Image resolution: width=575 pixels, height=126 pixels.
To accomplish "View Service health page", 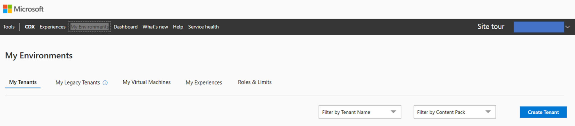I will click(x=203, y=27).
